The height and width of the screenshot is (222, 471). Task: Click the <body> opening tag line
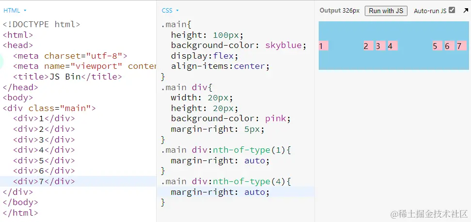click(18, 98)
